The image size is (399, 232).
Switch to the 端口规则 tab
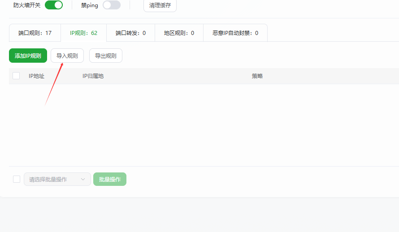point(35,33)
